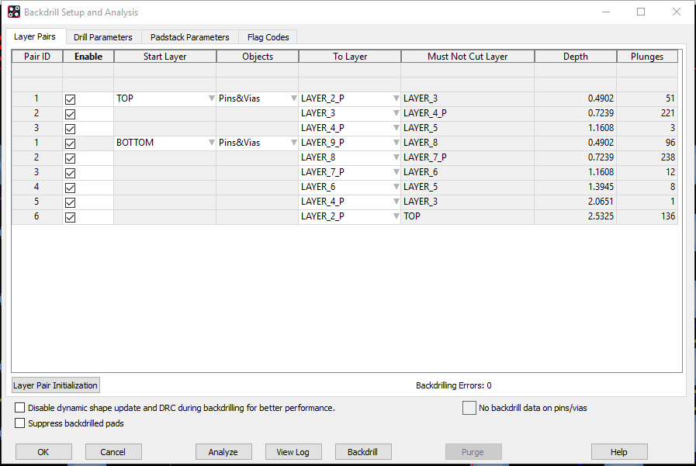
Task: Select the depth value 2.5325
Action: pyautogui.click(x=575, y=216)
